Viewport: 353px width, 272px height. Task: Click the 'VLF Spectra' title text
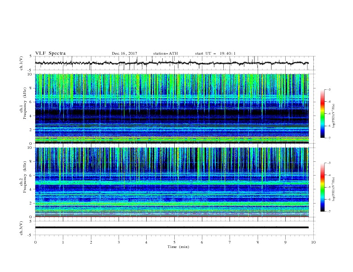point(50,53)
